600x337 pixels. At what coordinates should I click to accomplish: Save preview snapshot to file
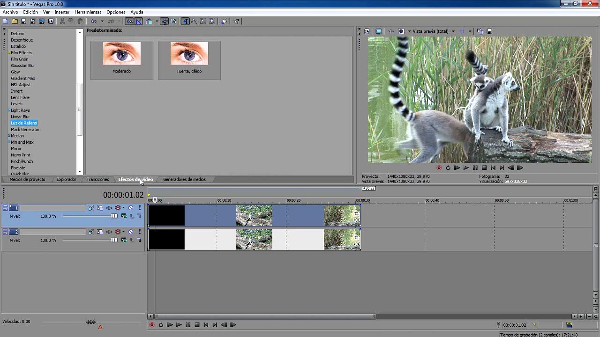(489, 31)
